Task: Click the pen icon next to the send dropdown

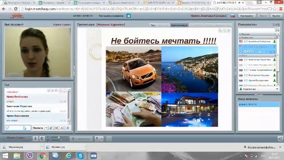Action: (x=51, y=128)
